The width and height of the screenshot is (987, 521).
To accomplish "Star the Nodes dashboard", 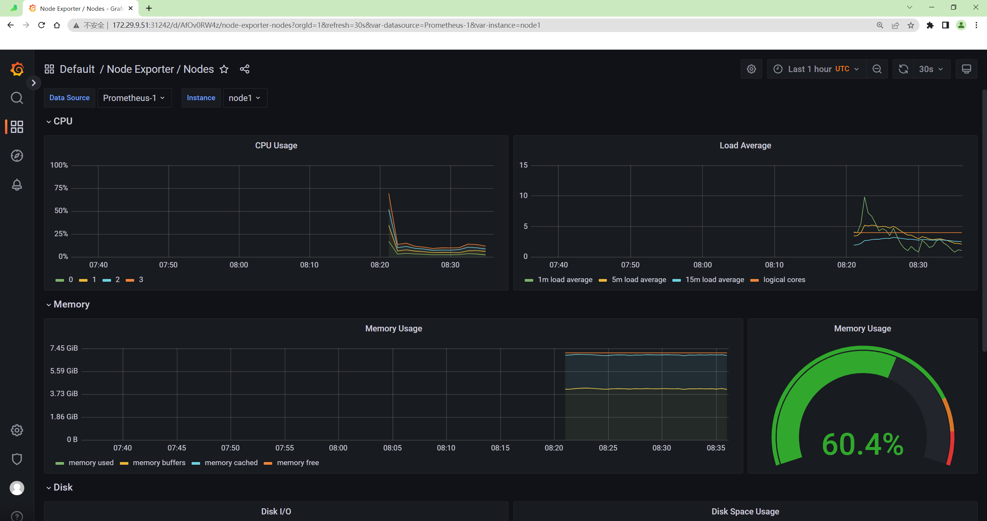I will point(224,69).
